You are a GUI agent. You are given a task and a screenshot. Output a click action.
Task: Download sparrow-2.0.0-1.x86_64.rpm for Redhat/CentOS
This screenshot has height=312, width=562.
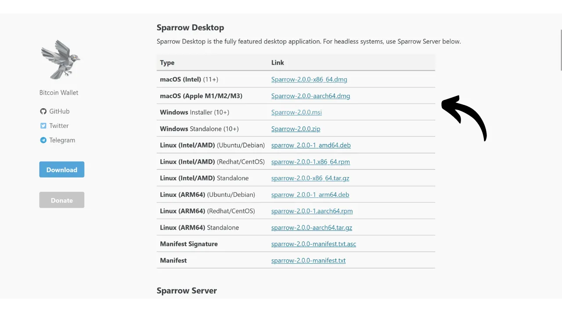310,162
